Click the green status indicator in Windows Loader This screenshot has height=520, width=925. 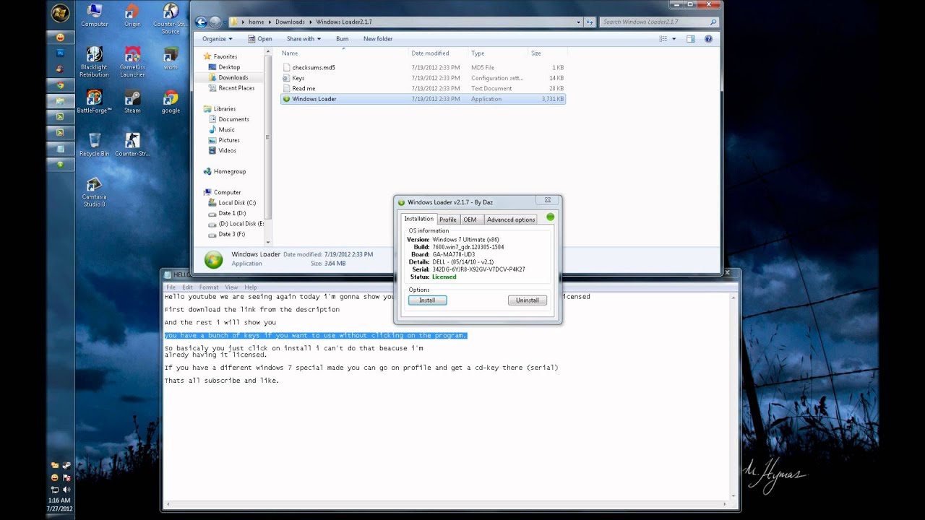coord(551,217)
